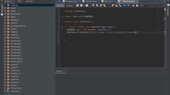Open the Program.java editor tab
Screen dimensions: 170x95
coord(71,1)
